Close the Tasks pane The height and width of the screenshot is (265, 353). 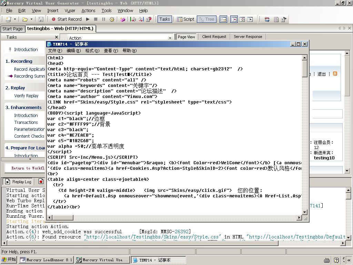[x=57, y=37]
